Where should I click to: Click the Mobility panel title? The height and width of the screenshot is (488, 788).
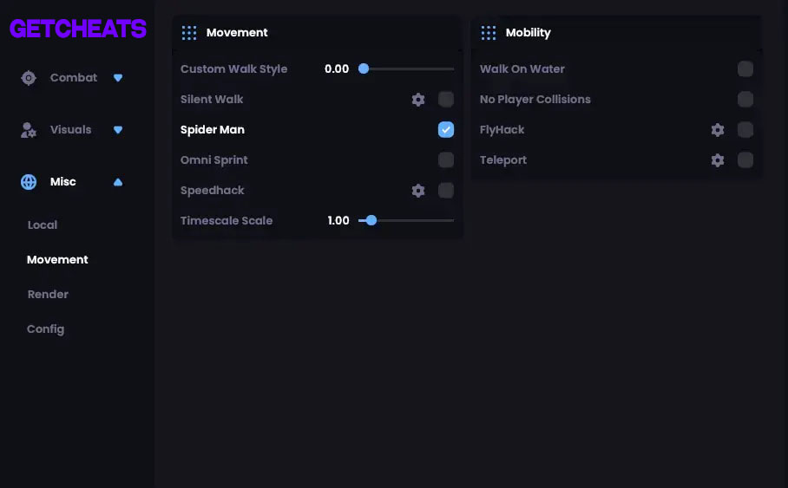[529, 33]
